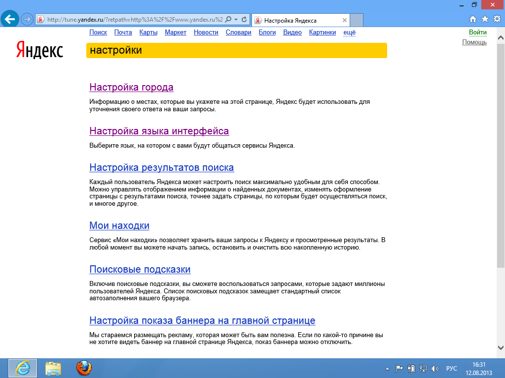Select the Настройка Яндекса browser tab

pyautogui.click(x=300, y=20)
